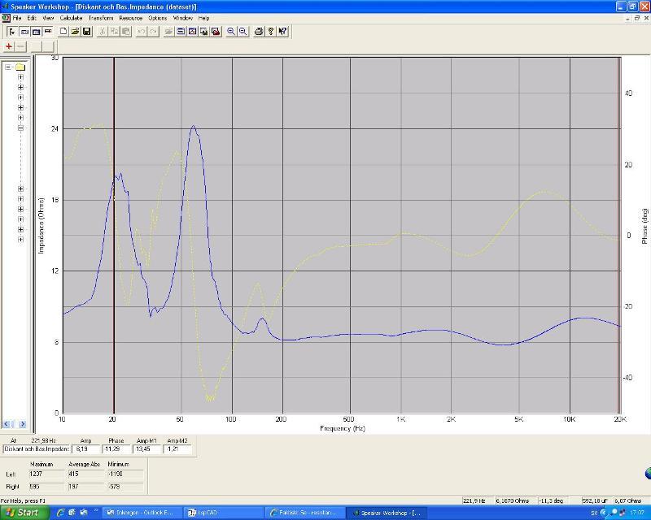Click the Open file folder icon
Viewport: 651px width, 520px height.
[x=75, y=32]
